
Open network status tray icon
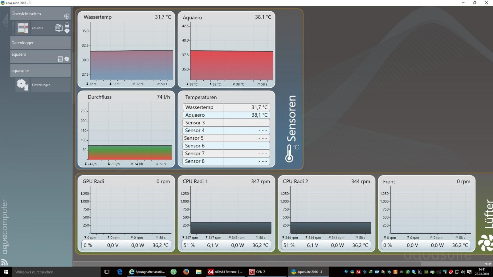point(457,272)
